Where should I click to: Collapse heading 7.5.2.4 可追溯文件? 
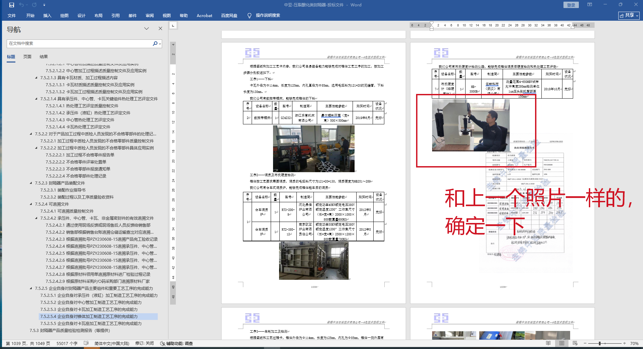(31, 204)
